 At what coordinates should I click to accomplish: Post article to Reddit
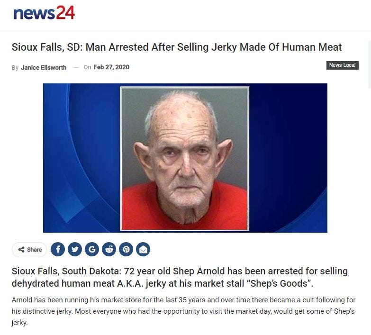click(109, 249)
